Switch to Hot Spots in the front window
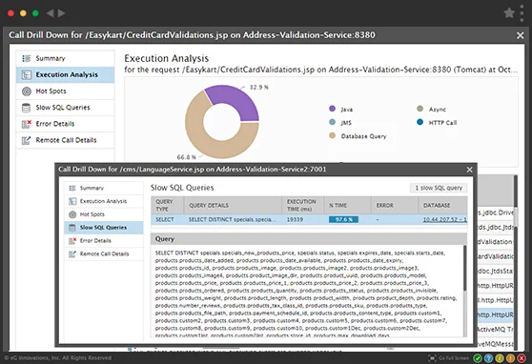 tap(104, 214)
